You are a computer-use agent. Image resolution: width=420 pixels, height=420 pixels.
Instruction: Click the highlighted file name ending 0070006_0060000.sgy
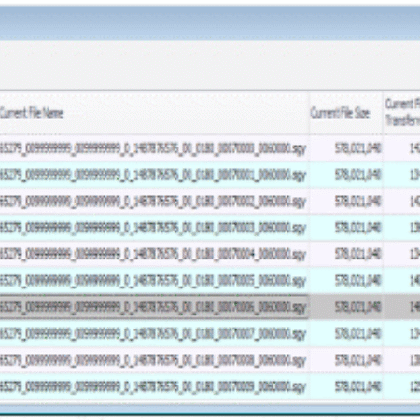(x=154, y=307)
